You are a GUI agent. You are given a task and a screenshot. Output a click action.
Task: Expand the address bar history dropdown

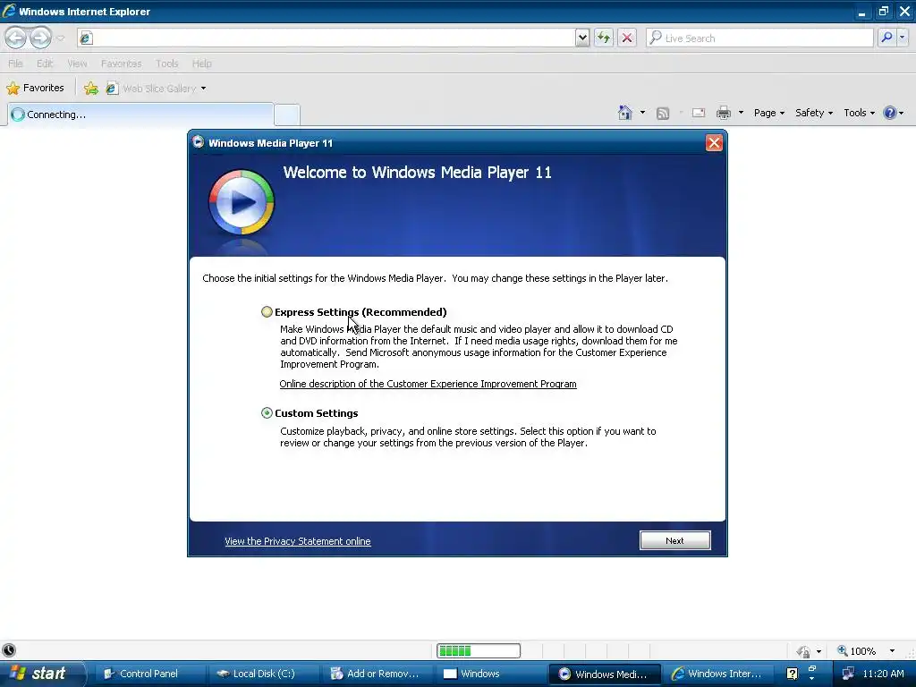[x=581, y=38]
